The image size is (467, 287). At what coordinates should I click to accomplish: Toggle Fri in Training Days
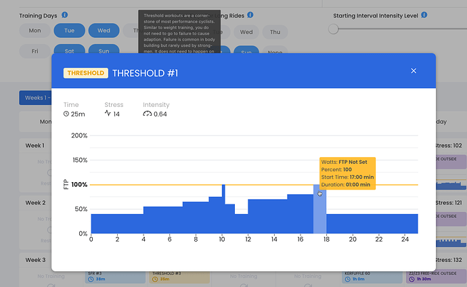tap(35, 51)
